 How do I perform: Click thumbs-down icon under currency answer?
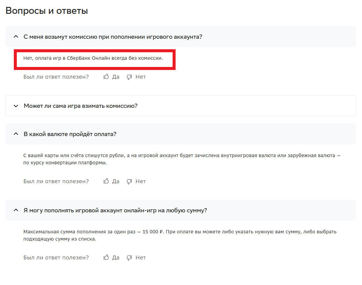[129, 182]
